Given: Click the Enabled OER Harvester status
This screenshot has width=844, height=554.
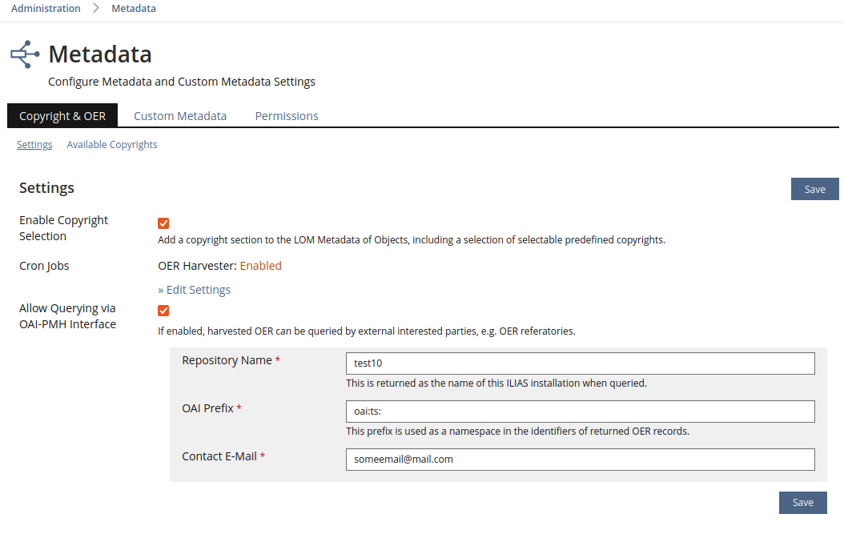Looking at the screenshot, I should pos(261,266).
